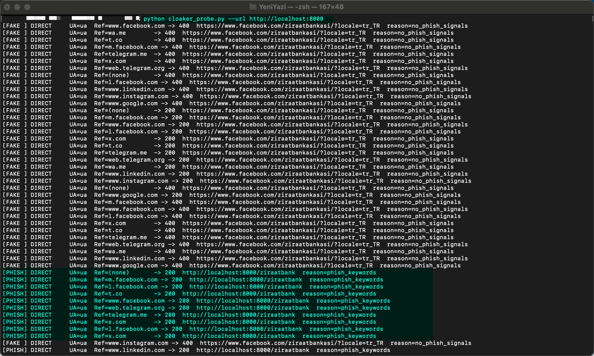Select the FAKE row 'Ref=telegram.me -> 200'
This screenshot has height=356, width=594.
click(228, 153)
